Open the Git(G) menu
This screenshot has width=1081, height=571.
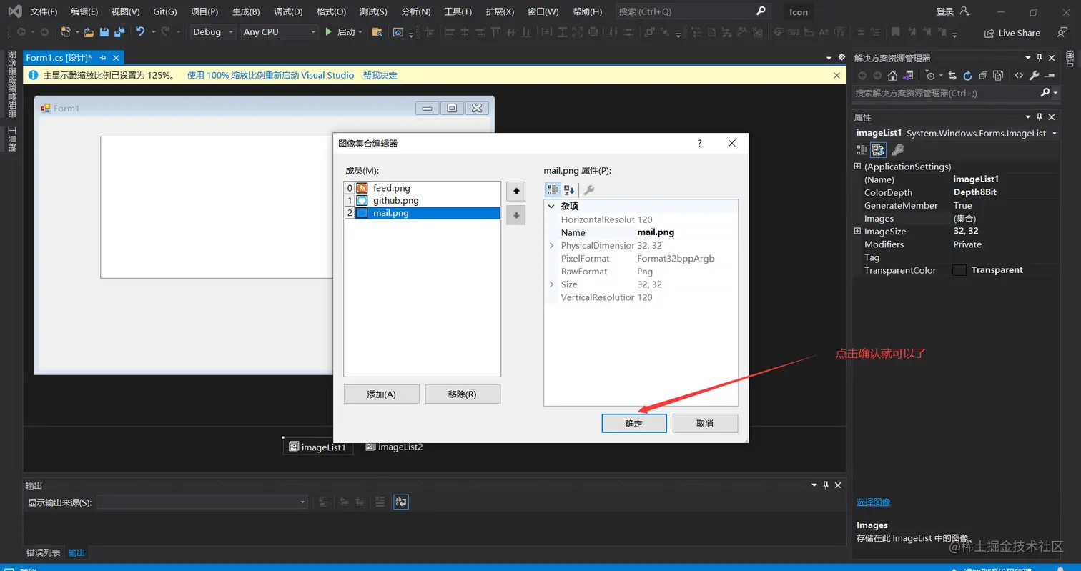click(165, 12)
